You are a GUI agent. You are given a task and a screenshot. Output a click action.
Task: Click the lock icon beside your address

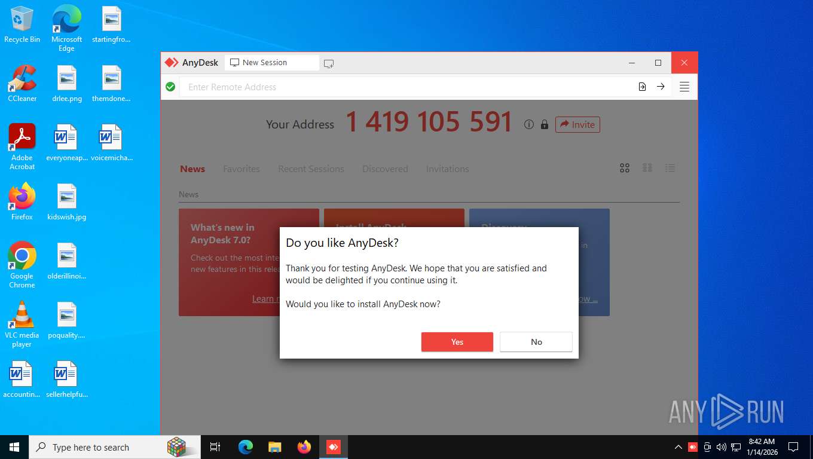coord(544,124)
